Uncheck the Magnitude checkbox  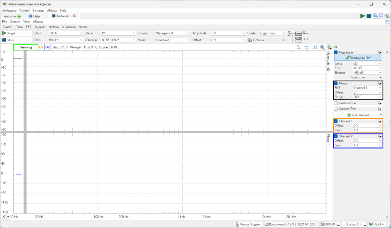click(x=336, y=52)
